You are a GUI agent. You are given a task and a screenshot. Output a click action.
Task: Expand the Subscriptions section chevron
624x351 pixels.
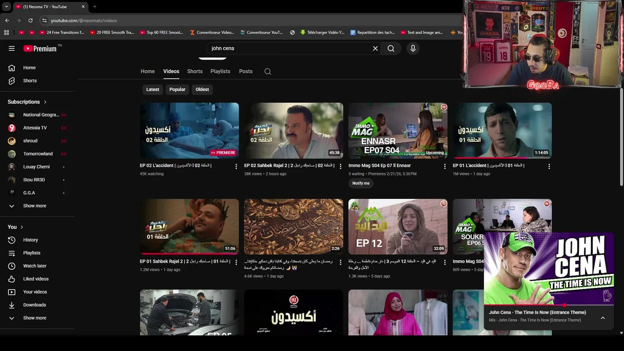[x=45, y=102]
